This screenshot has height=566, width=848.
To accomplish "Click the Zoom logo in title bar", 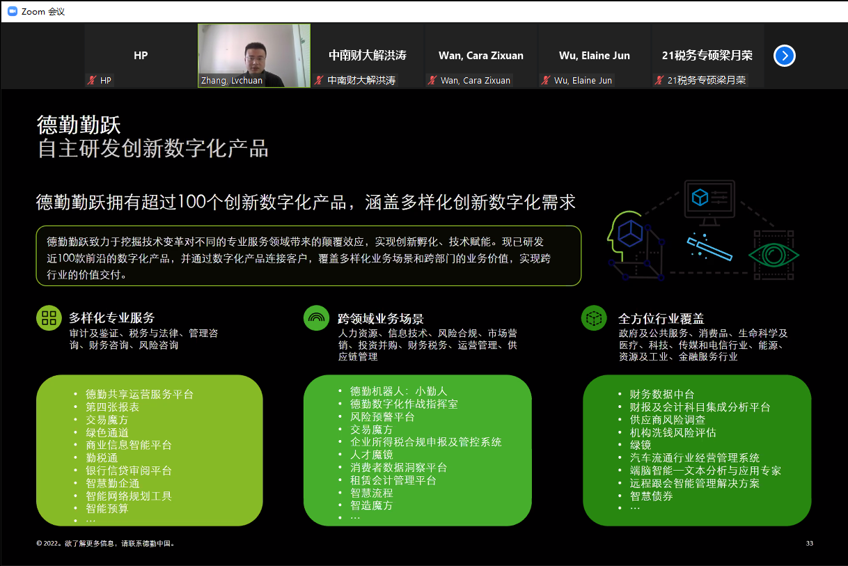I will (x=12, y=11).
